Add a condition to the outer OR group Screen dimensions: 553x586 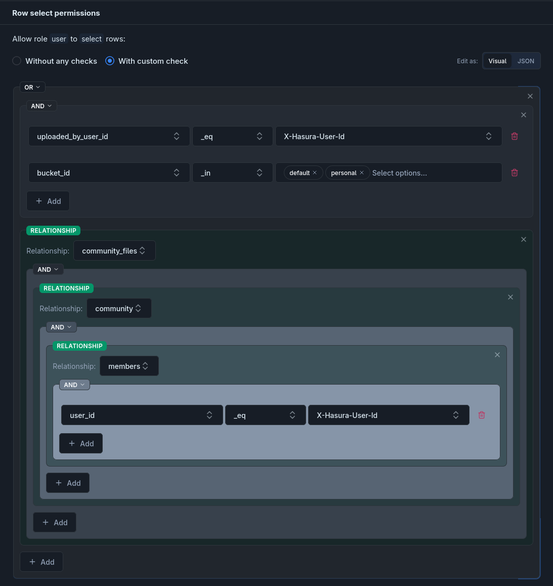[41, 562]
